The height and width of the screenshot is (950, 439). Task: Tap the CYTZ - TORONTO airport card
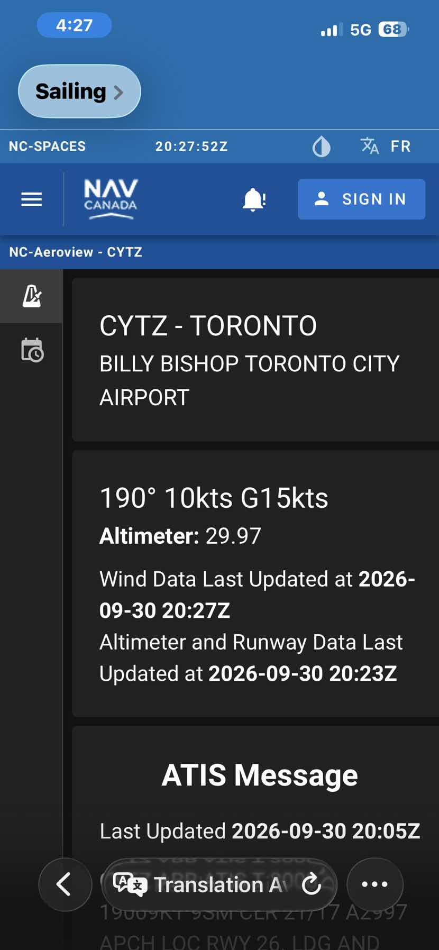[255, 360]
